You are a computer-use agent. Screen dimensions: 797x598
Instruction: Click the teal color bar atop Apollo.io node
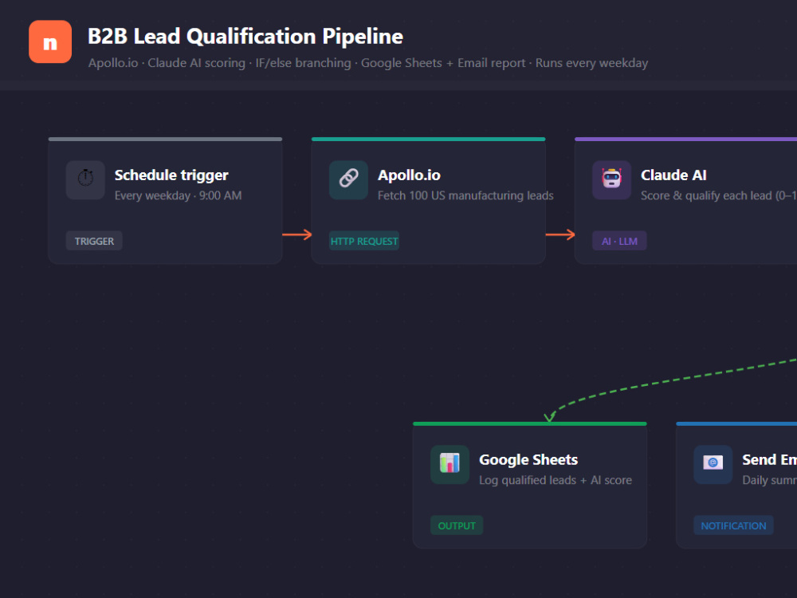(429, 139)
